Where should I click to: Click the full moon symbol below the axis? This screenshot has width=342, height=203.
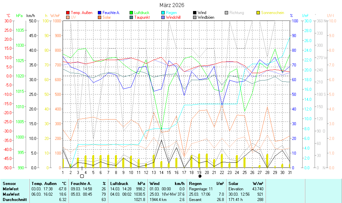tap(82, 176)
